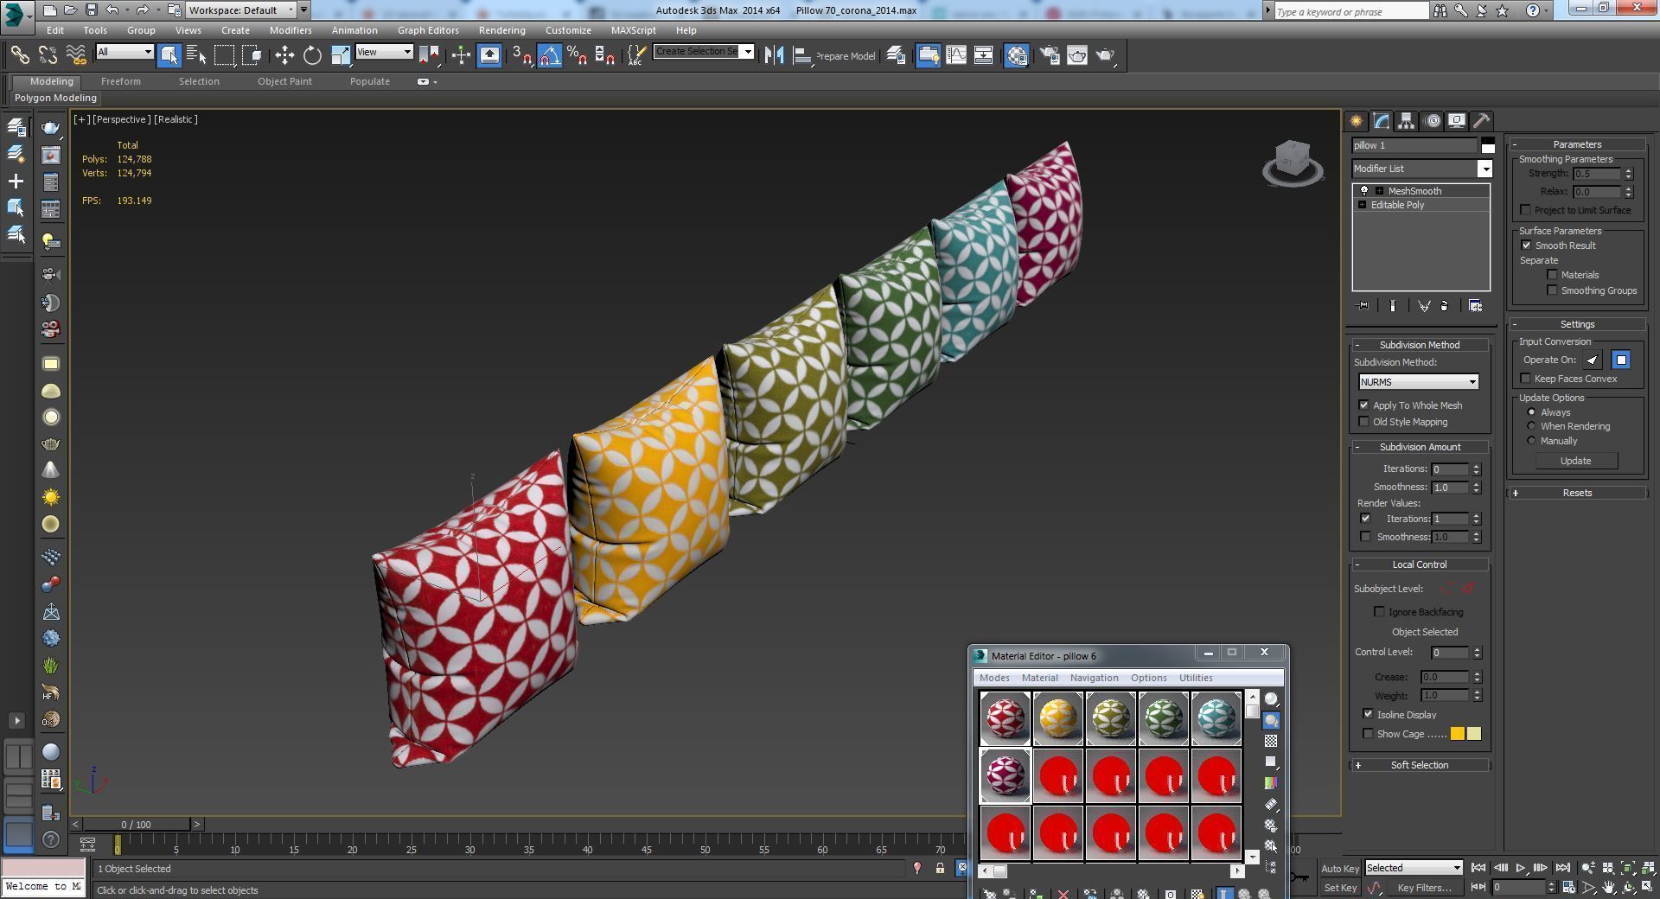This screenshot has height=899, width=1660.
Task: Open the Rendering menu
Action: click(x=501, y=30)
